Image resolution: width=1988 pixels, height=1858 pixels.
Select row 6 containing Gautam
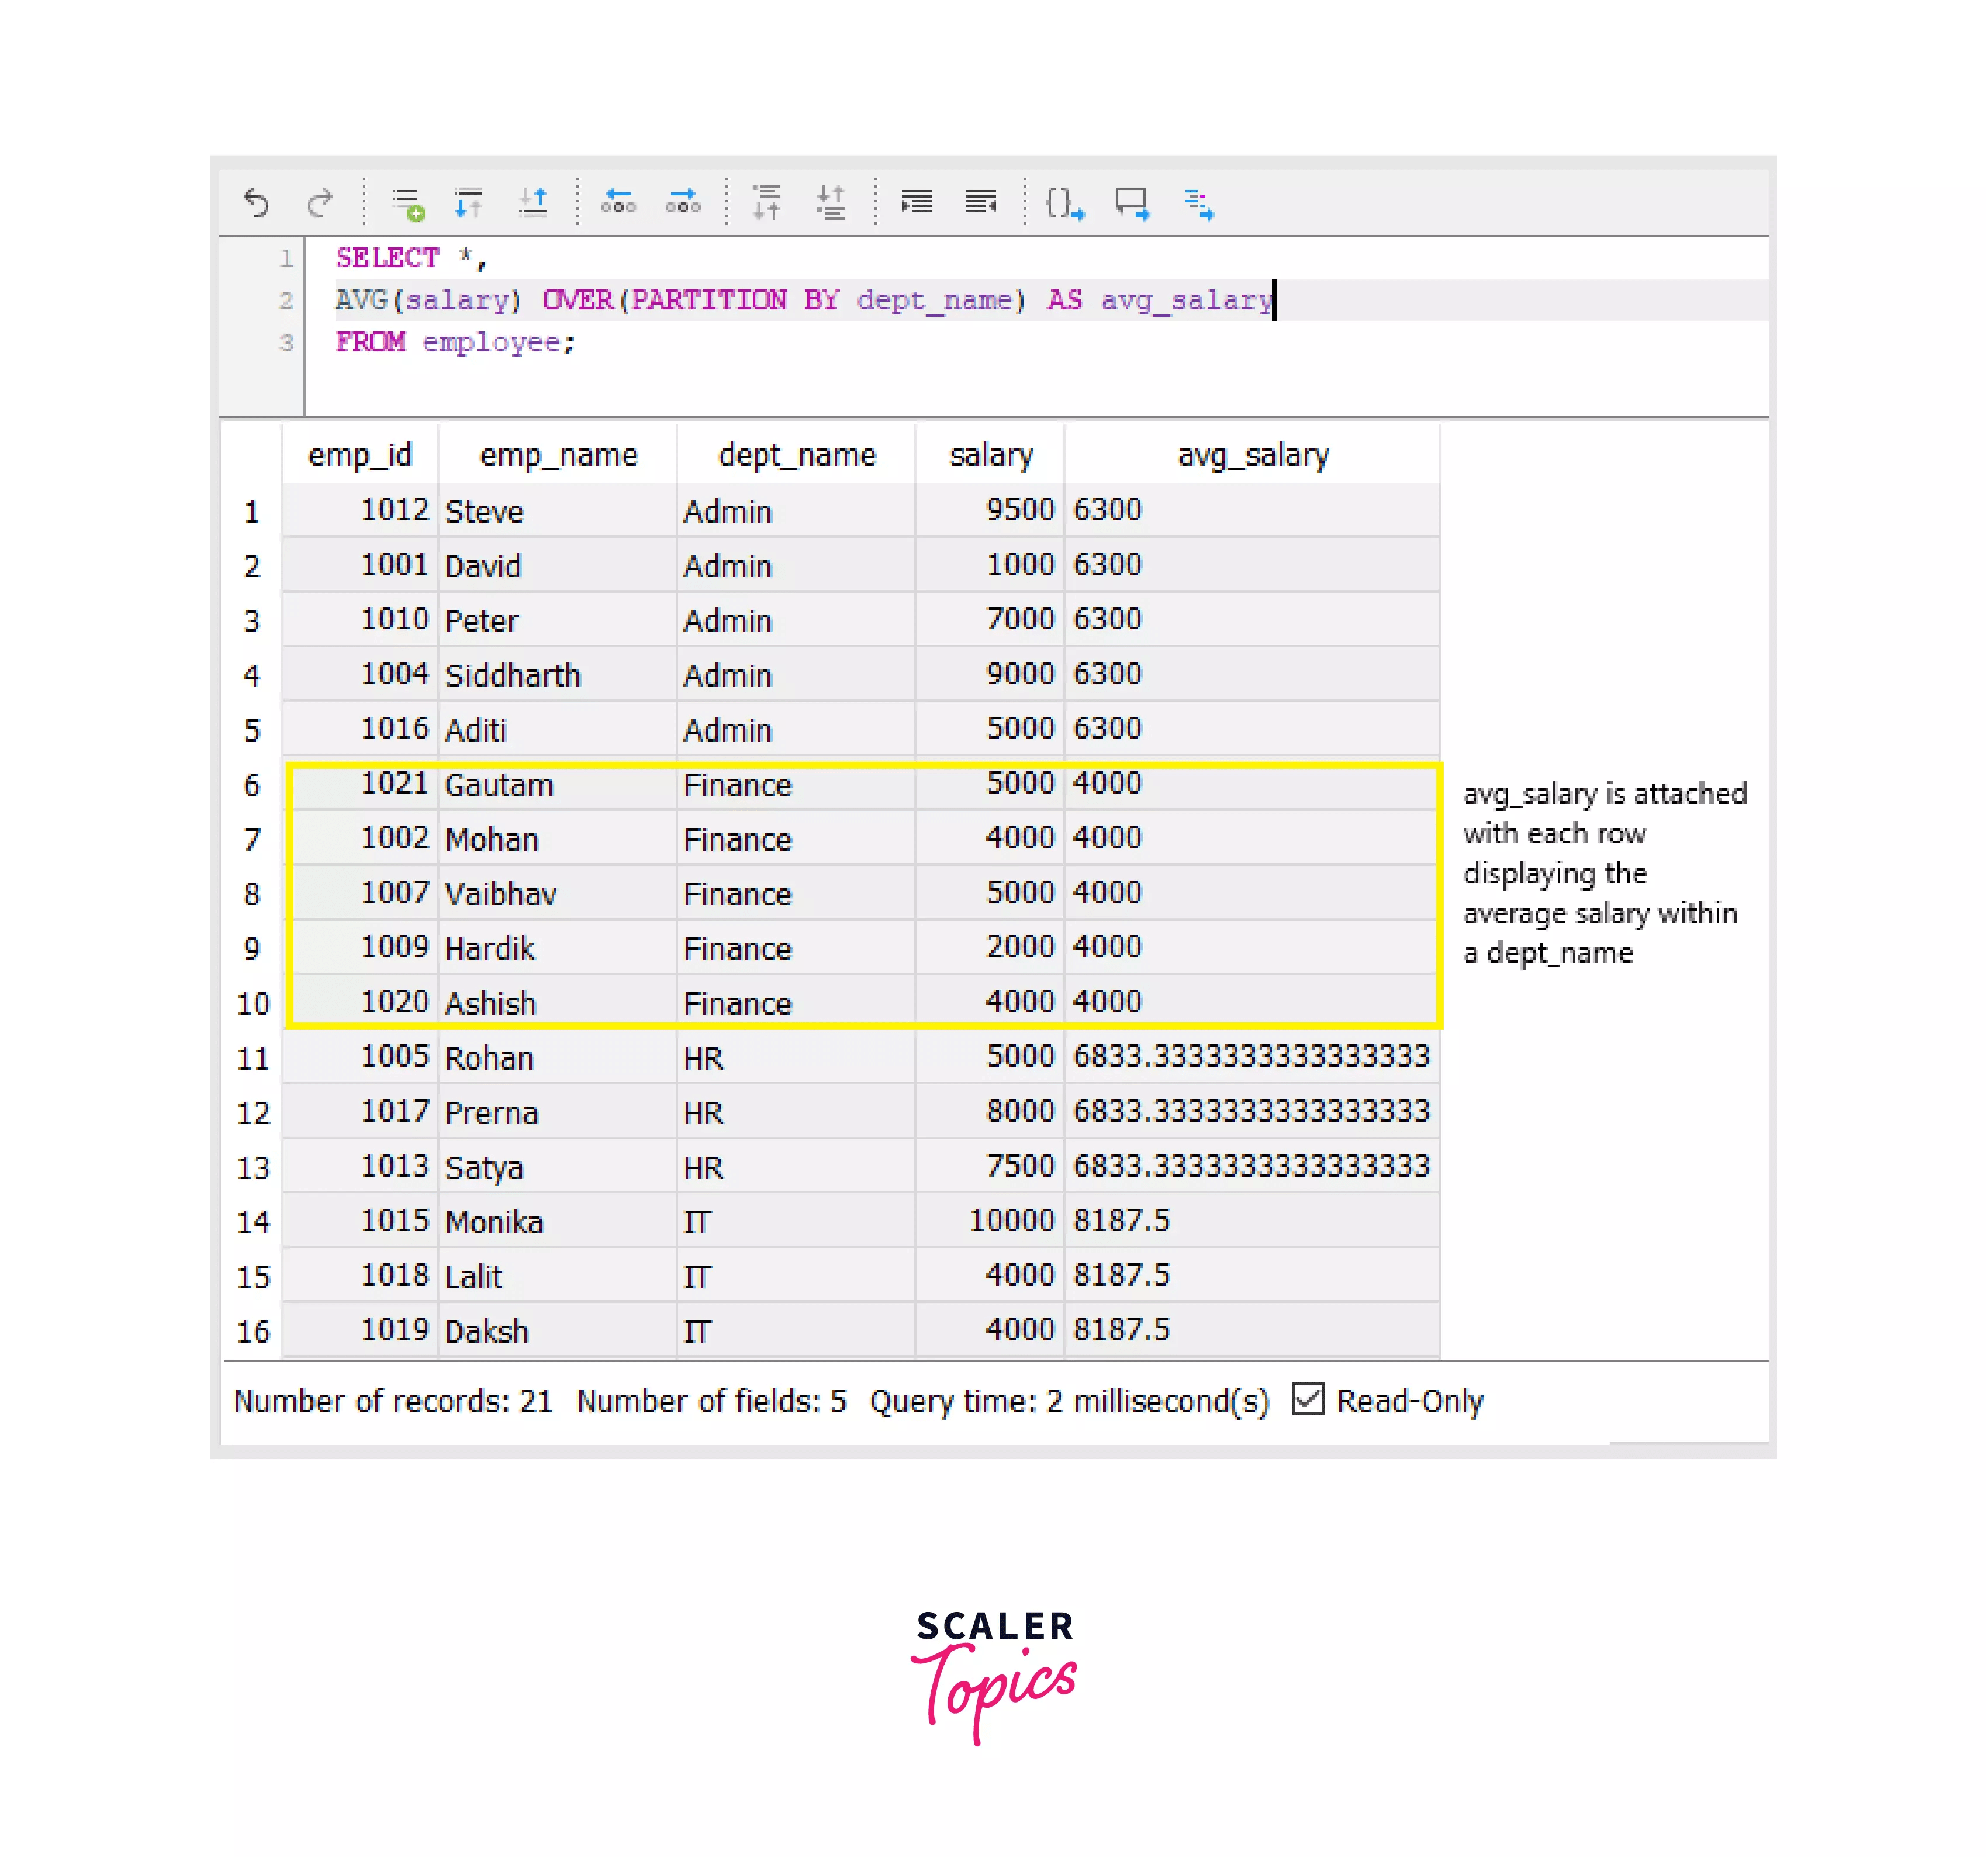700,785
